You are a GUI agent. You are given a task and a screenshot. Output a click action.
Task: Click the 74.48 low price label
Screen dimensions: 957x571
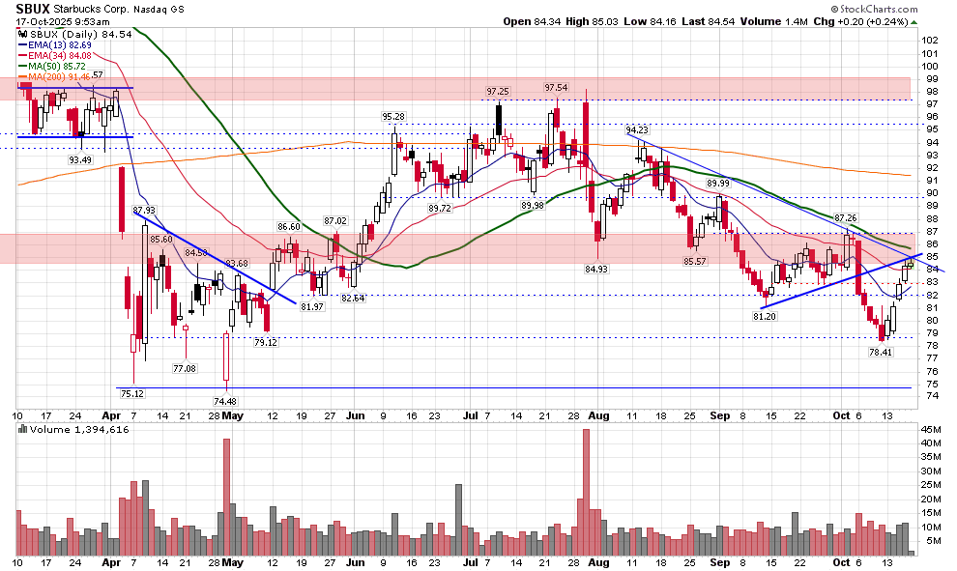point(226,401)
